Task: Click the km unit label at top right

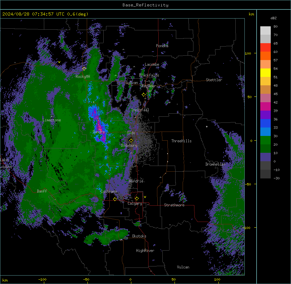Action: [x=251, y=14]
